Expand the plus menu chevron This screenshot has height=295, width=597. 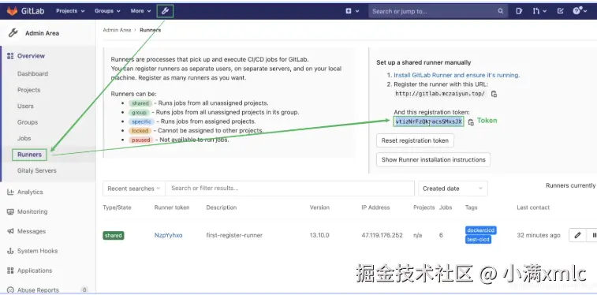tap(357, 11)
